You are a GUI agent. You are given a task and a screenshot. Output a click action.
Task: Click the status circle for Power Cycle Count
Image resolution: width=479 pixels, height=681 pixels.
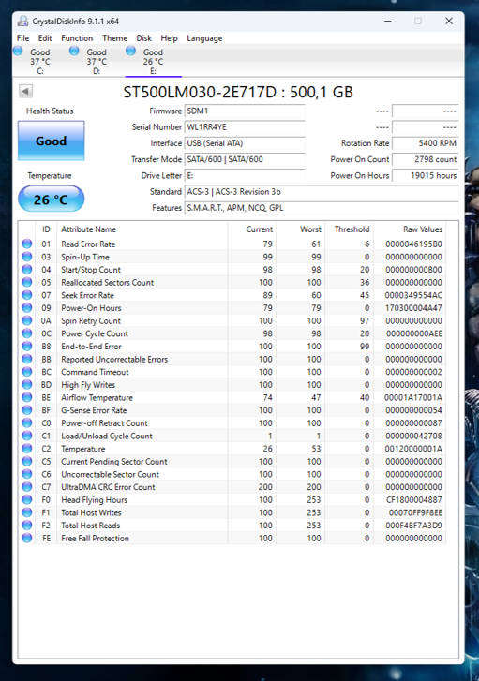27,333
